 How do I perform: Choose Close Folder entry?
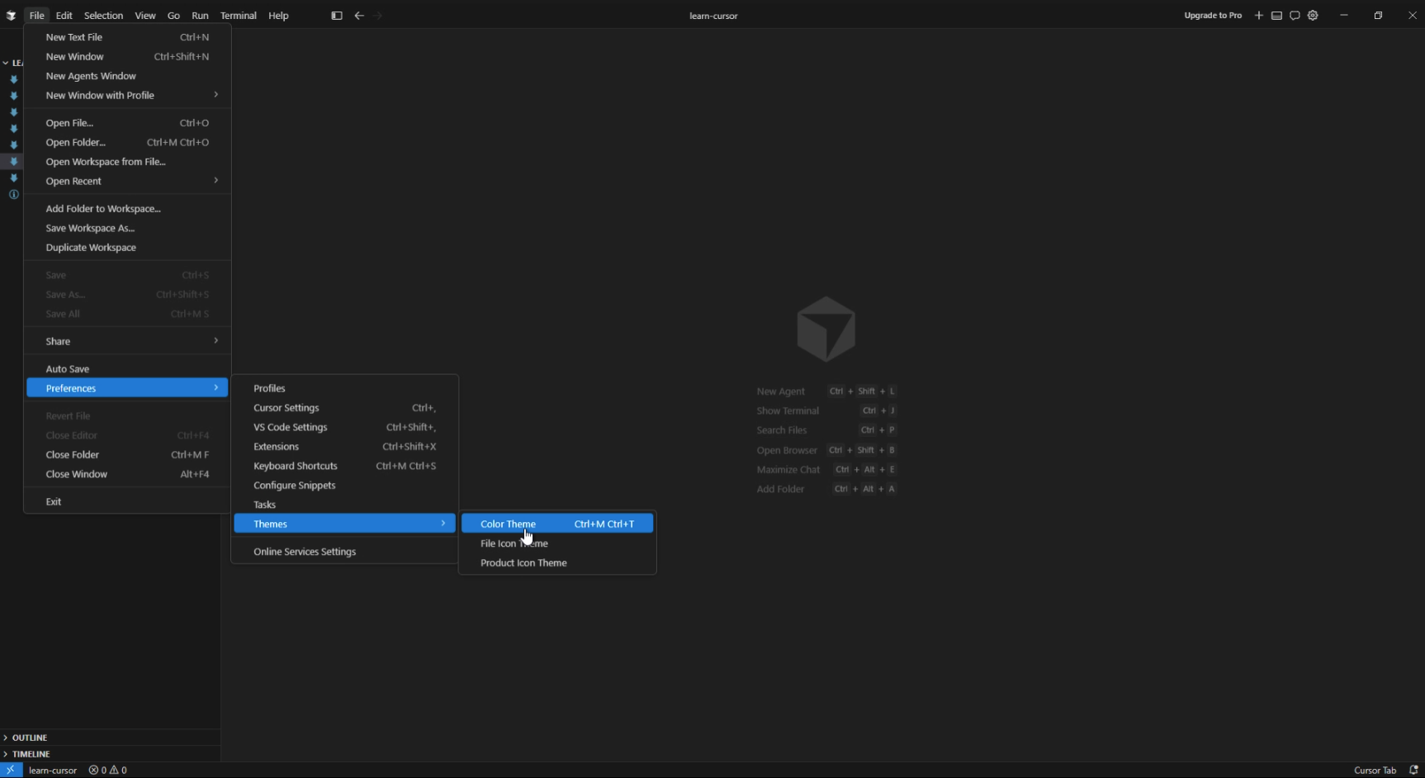pyautogui.click(x=127, y=455)
